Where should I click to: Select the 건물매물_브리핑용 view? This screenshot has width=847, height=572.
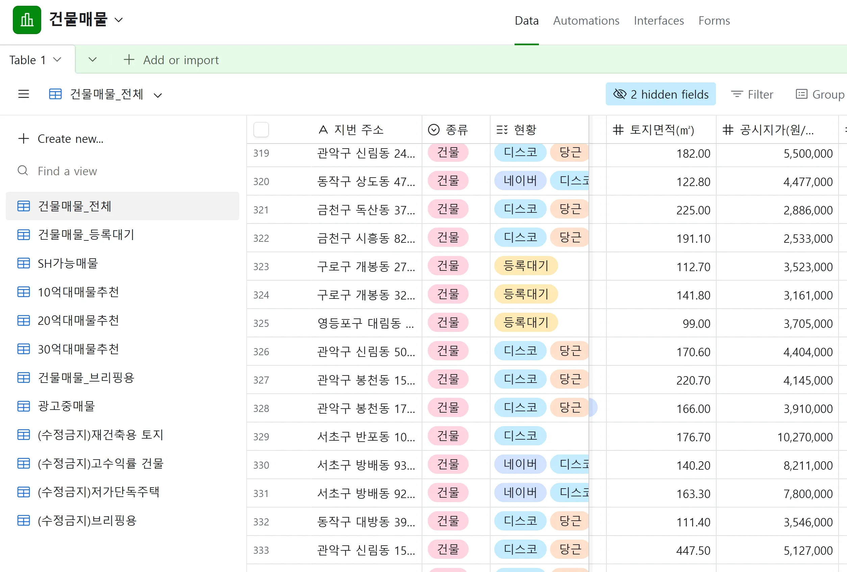122,378
